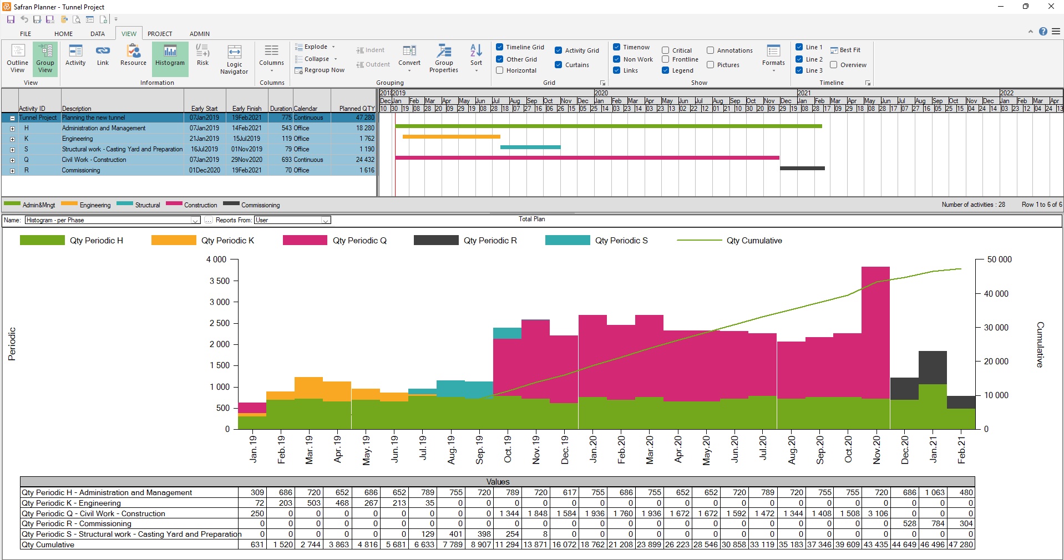Select the Commissioning Gantt bar

802,168
